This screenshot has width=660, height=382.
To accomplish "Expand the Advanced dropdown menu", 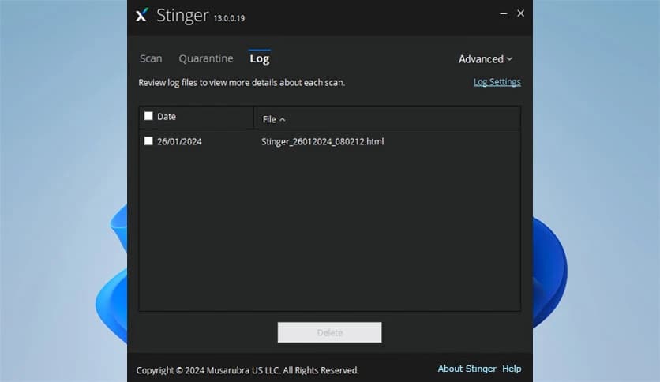I will pyautogui.click(x=486, y=59).
